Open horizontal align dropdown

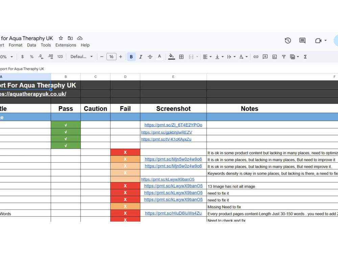pyautogui.click(x=208, y=57)
